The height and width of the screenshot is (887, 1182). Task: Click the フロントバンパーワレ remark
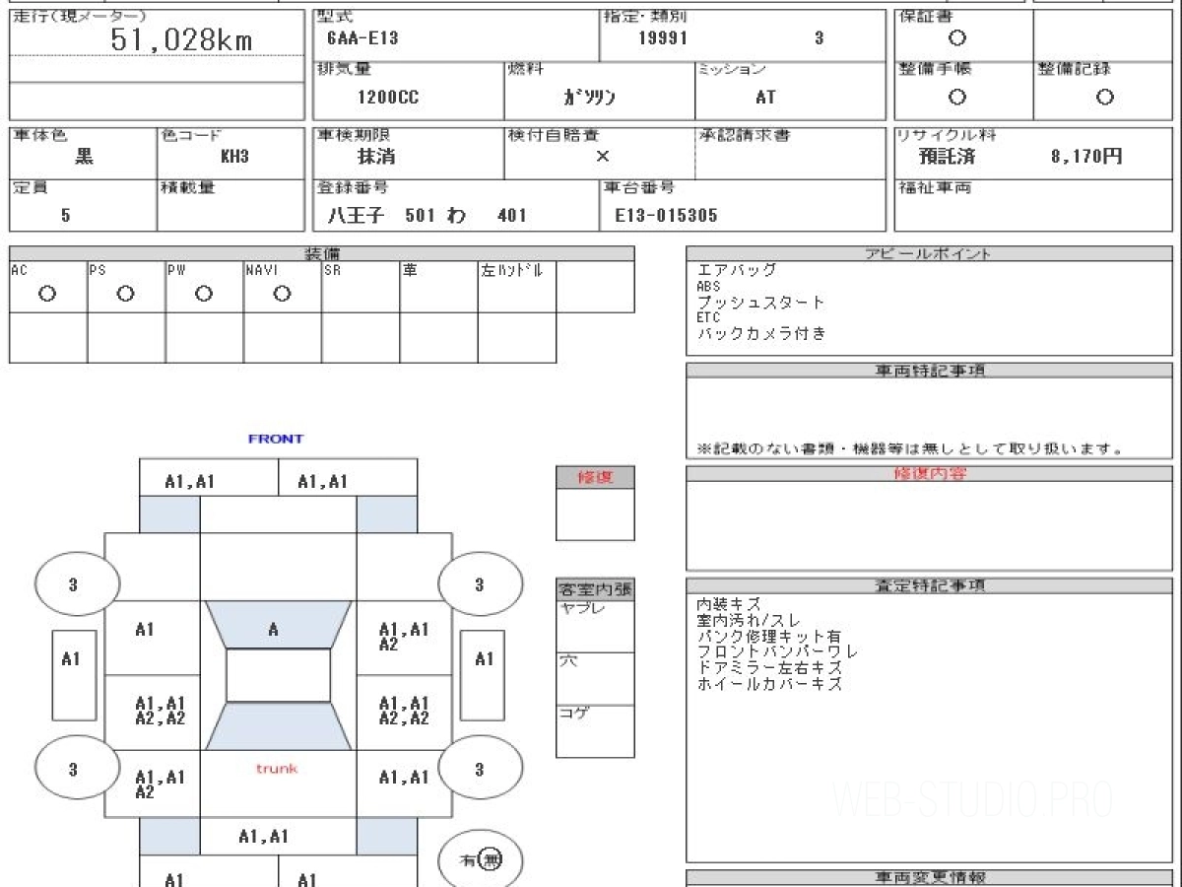pos(777,651)
